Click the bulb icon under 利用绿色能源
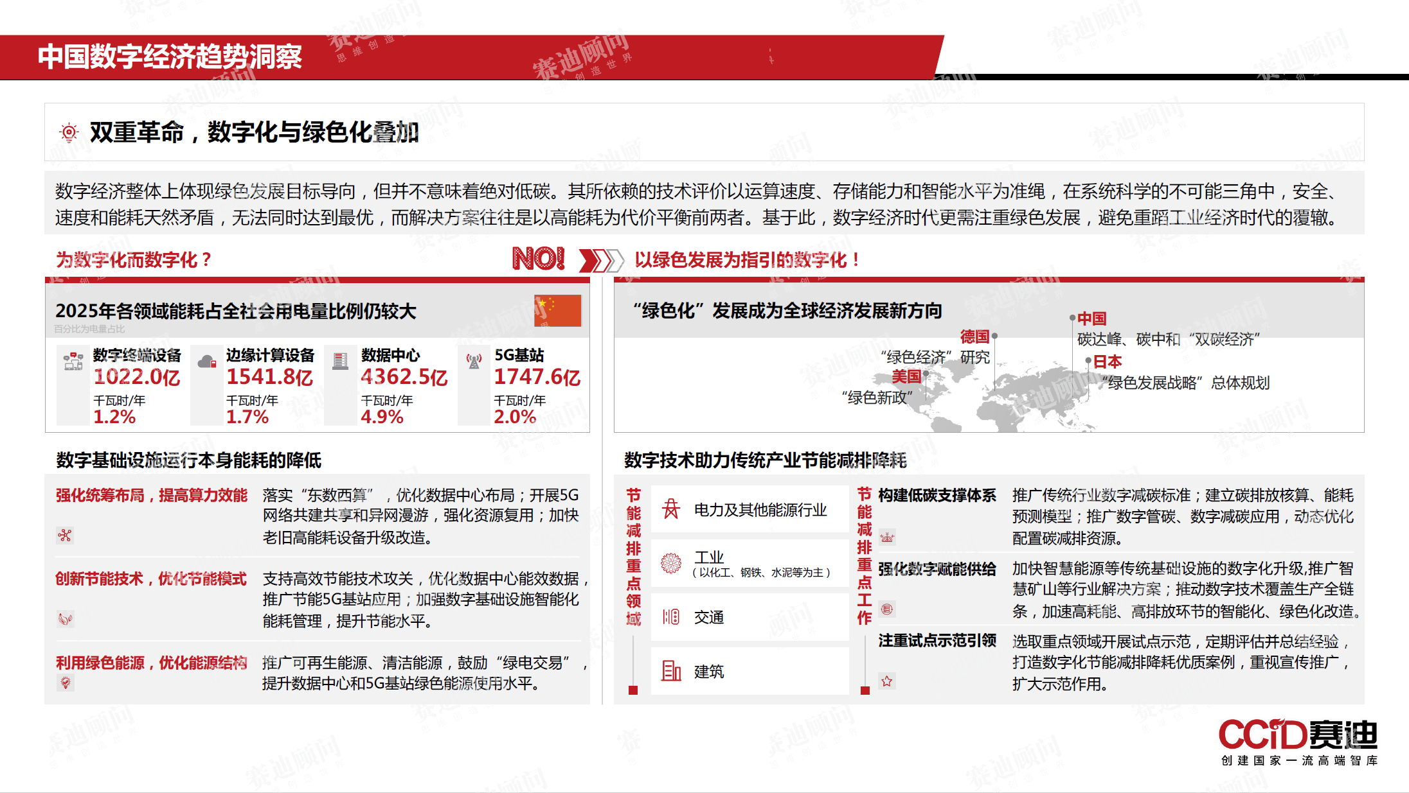 [65, 683]
